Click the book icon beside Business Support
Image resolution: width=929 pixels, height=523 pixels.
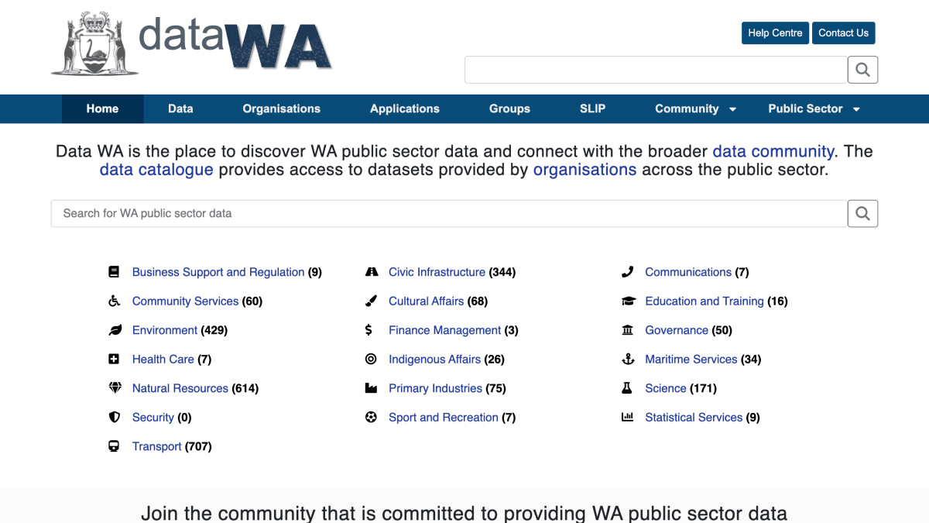(x=114, y=272)
